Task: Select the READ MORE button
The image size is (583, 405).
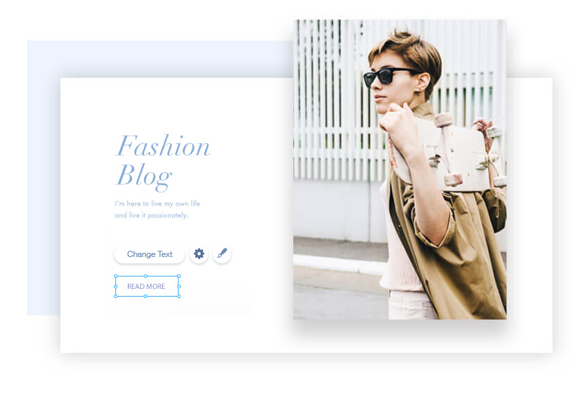Action: tap(147, 286)
